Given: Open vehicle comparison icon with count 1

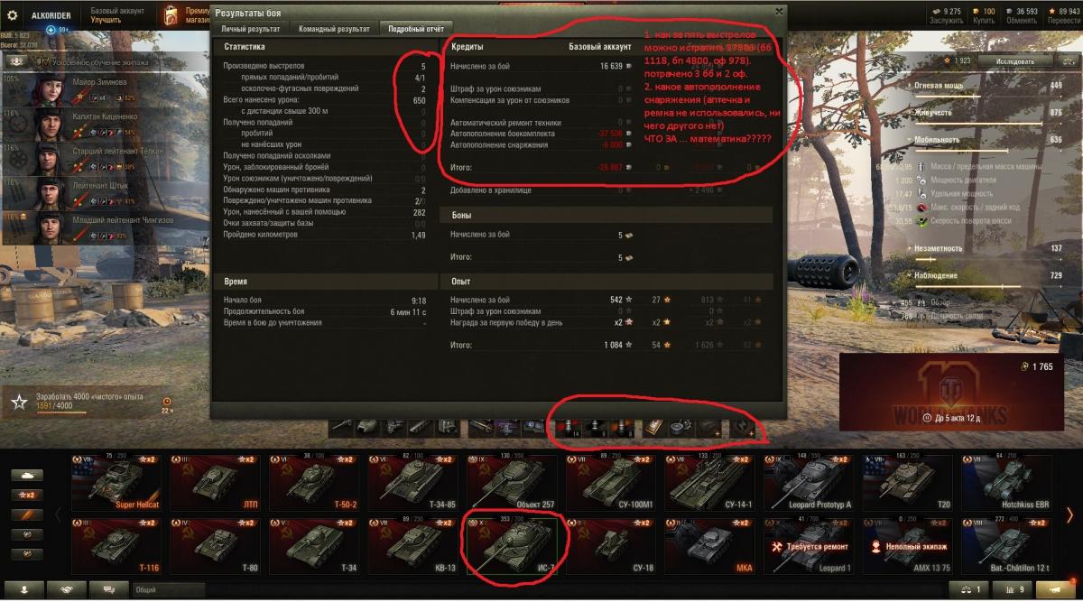Looking at the screenshot, I should coord(970,589).
